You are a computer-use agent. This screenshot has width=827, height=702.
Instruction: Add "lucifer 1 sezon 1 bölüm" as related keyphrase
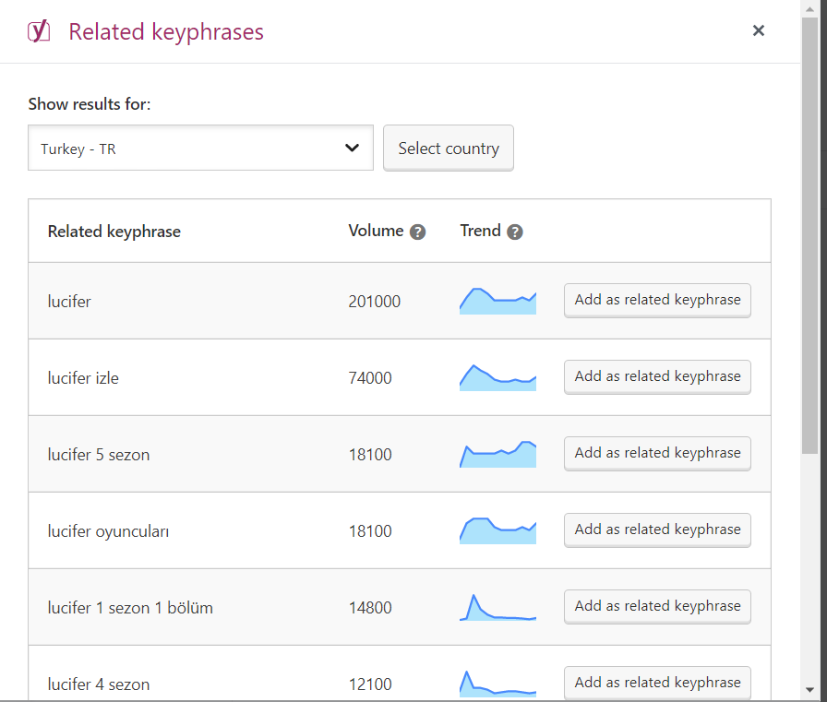pos(657,606)
